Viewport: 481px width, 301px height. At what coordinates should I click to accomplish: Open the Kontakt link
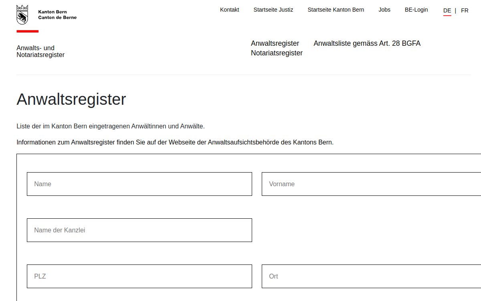[x=229, y=10]
